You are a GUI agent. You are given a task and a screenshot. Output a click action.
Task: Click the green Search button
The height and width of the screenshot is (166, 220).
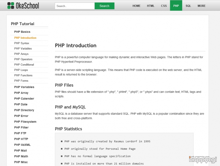(104, 6)
